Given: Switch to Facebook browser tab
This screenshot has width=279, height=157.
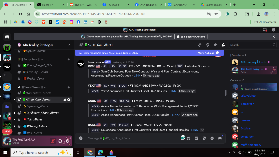Looking at the screenshot, I should point(116,5).
